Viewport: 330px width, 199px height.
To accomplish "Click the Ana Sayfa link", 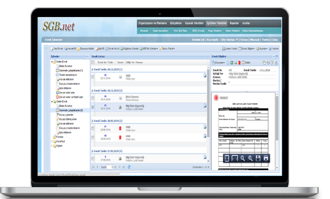I will [212, 39].
